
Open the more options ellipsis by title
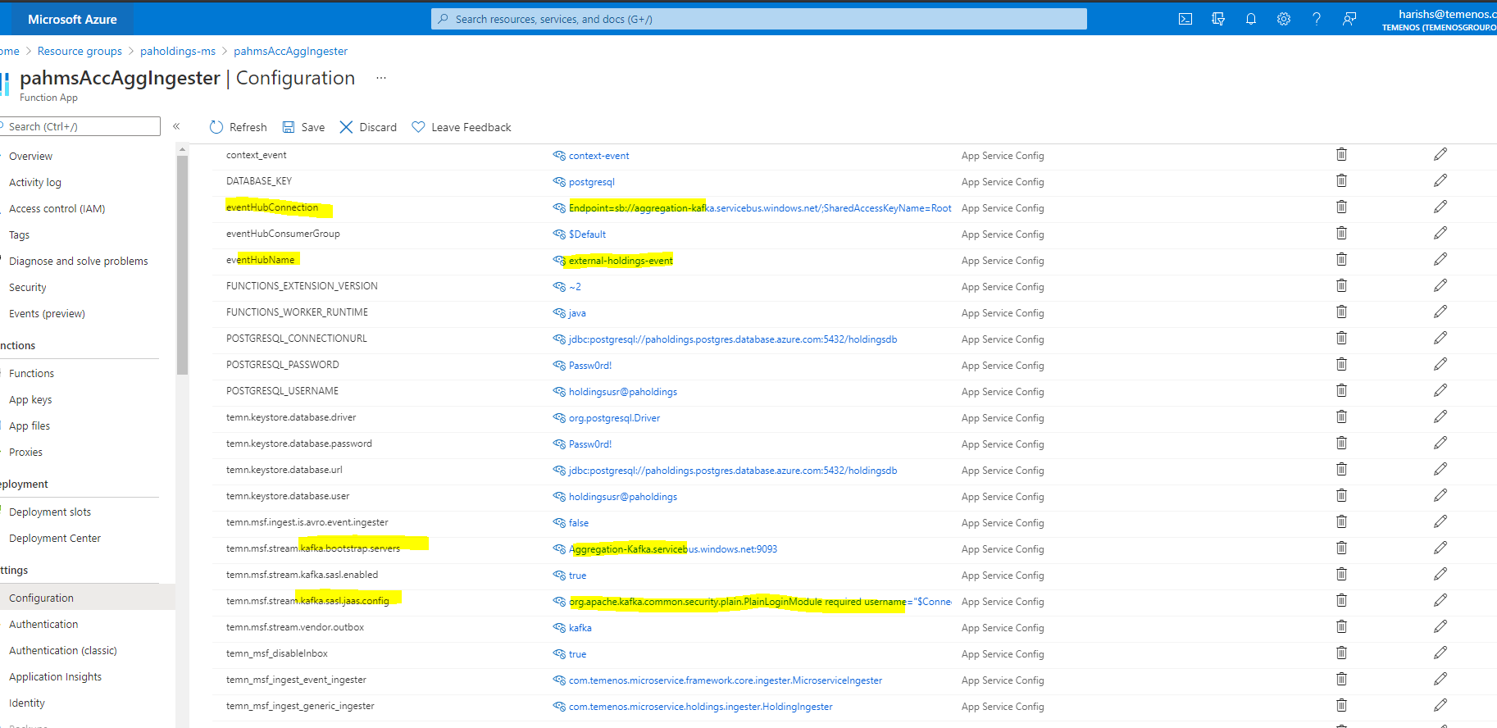[x=380, y=78]
